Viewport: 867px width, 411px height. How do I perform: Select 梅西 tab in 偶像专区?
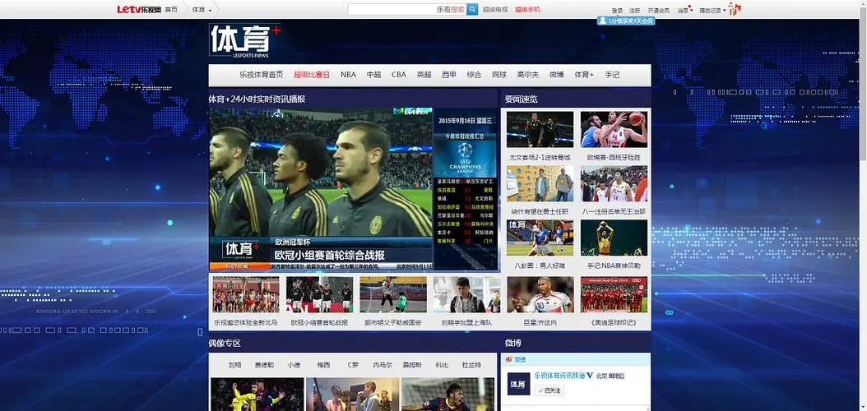click(323, 365)
